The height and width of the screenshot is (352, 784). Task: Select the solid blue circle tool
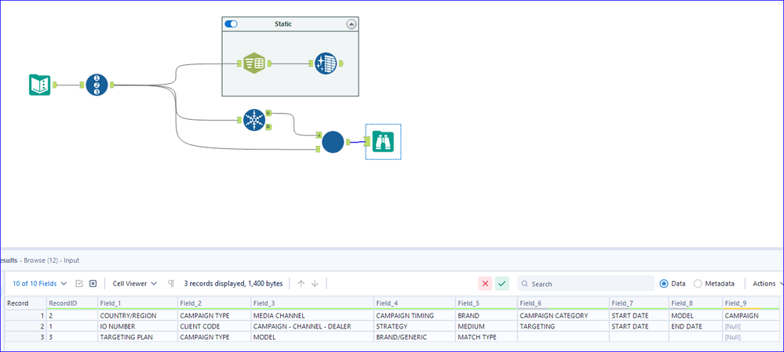[x=333, y=143]
